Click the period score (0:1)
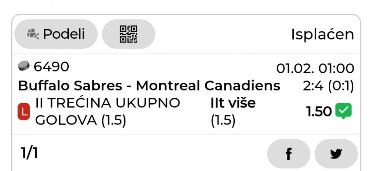 coord(341,85)
